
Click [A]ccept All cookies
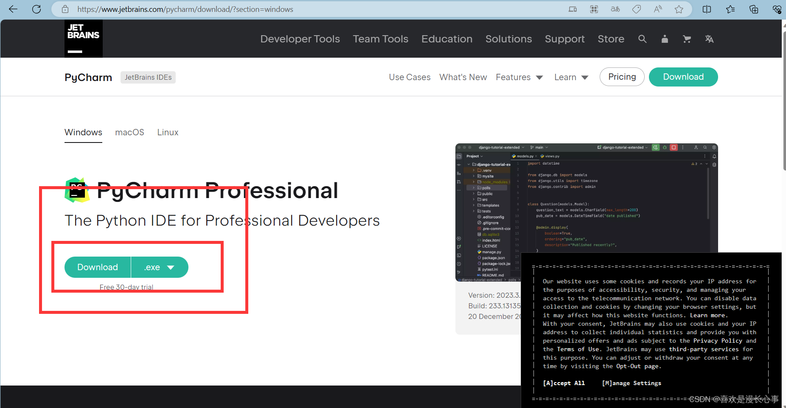(564, 383)
